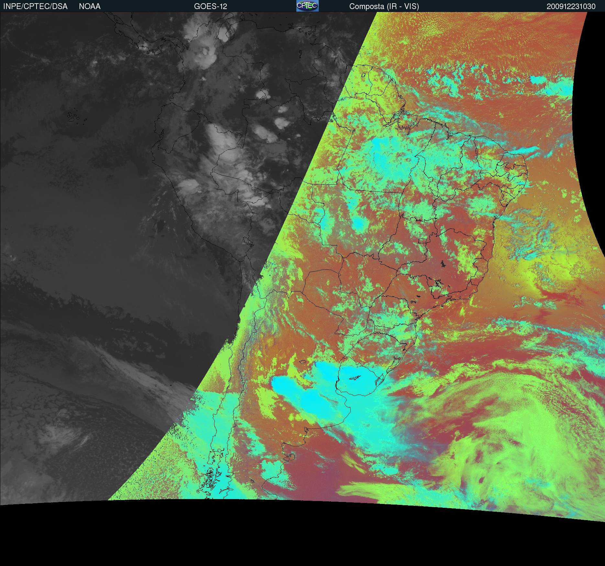Viewport: 605px width, 566px height.
Task: Click the Composta (IR - VIS) title
Action: [384, 6]
